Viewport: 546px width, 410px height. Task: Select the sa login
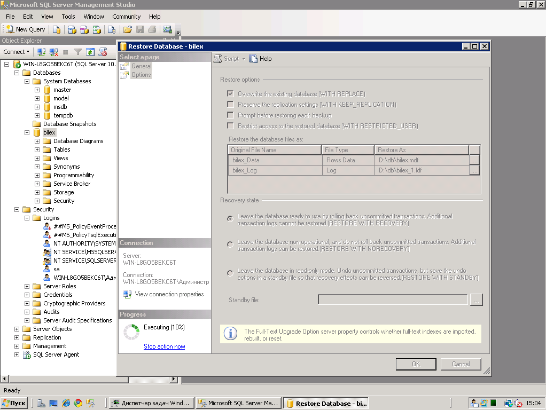(57, 269)
